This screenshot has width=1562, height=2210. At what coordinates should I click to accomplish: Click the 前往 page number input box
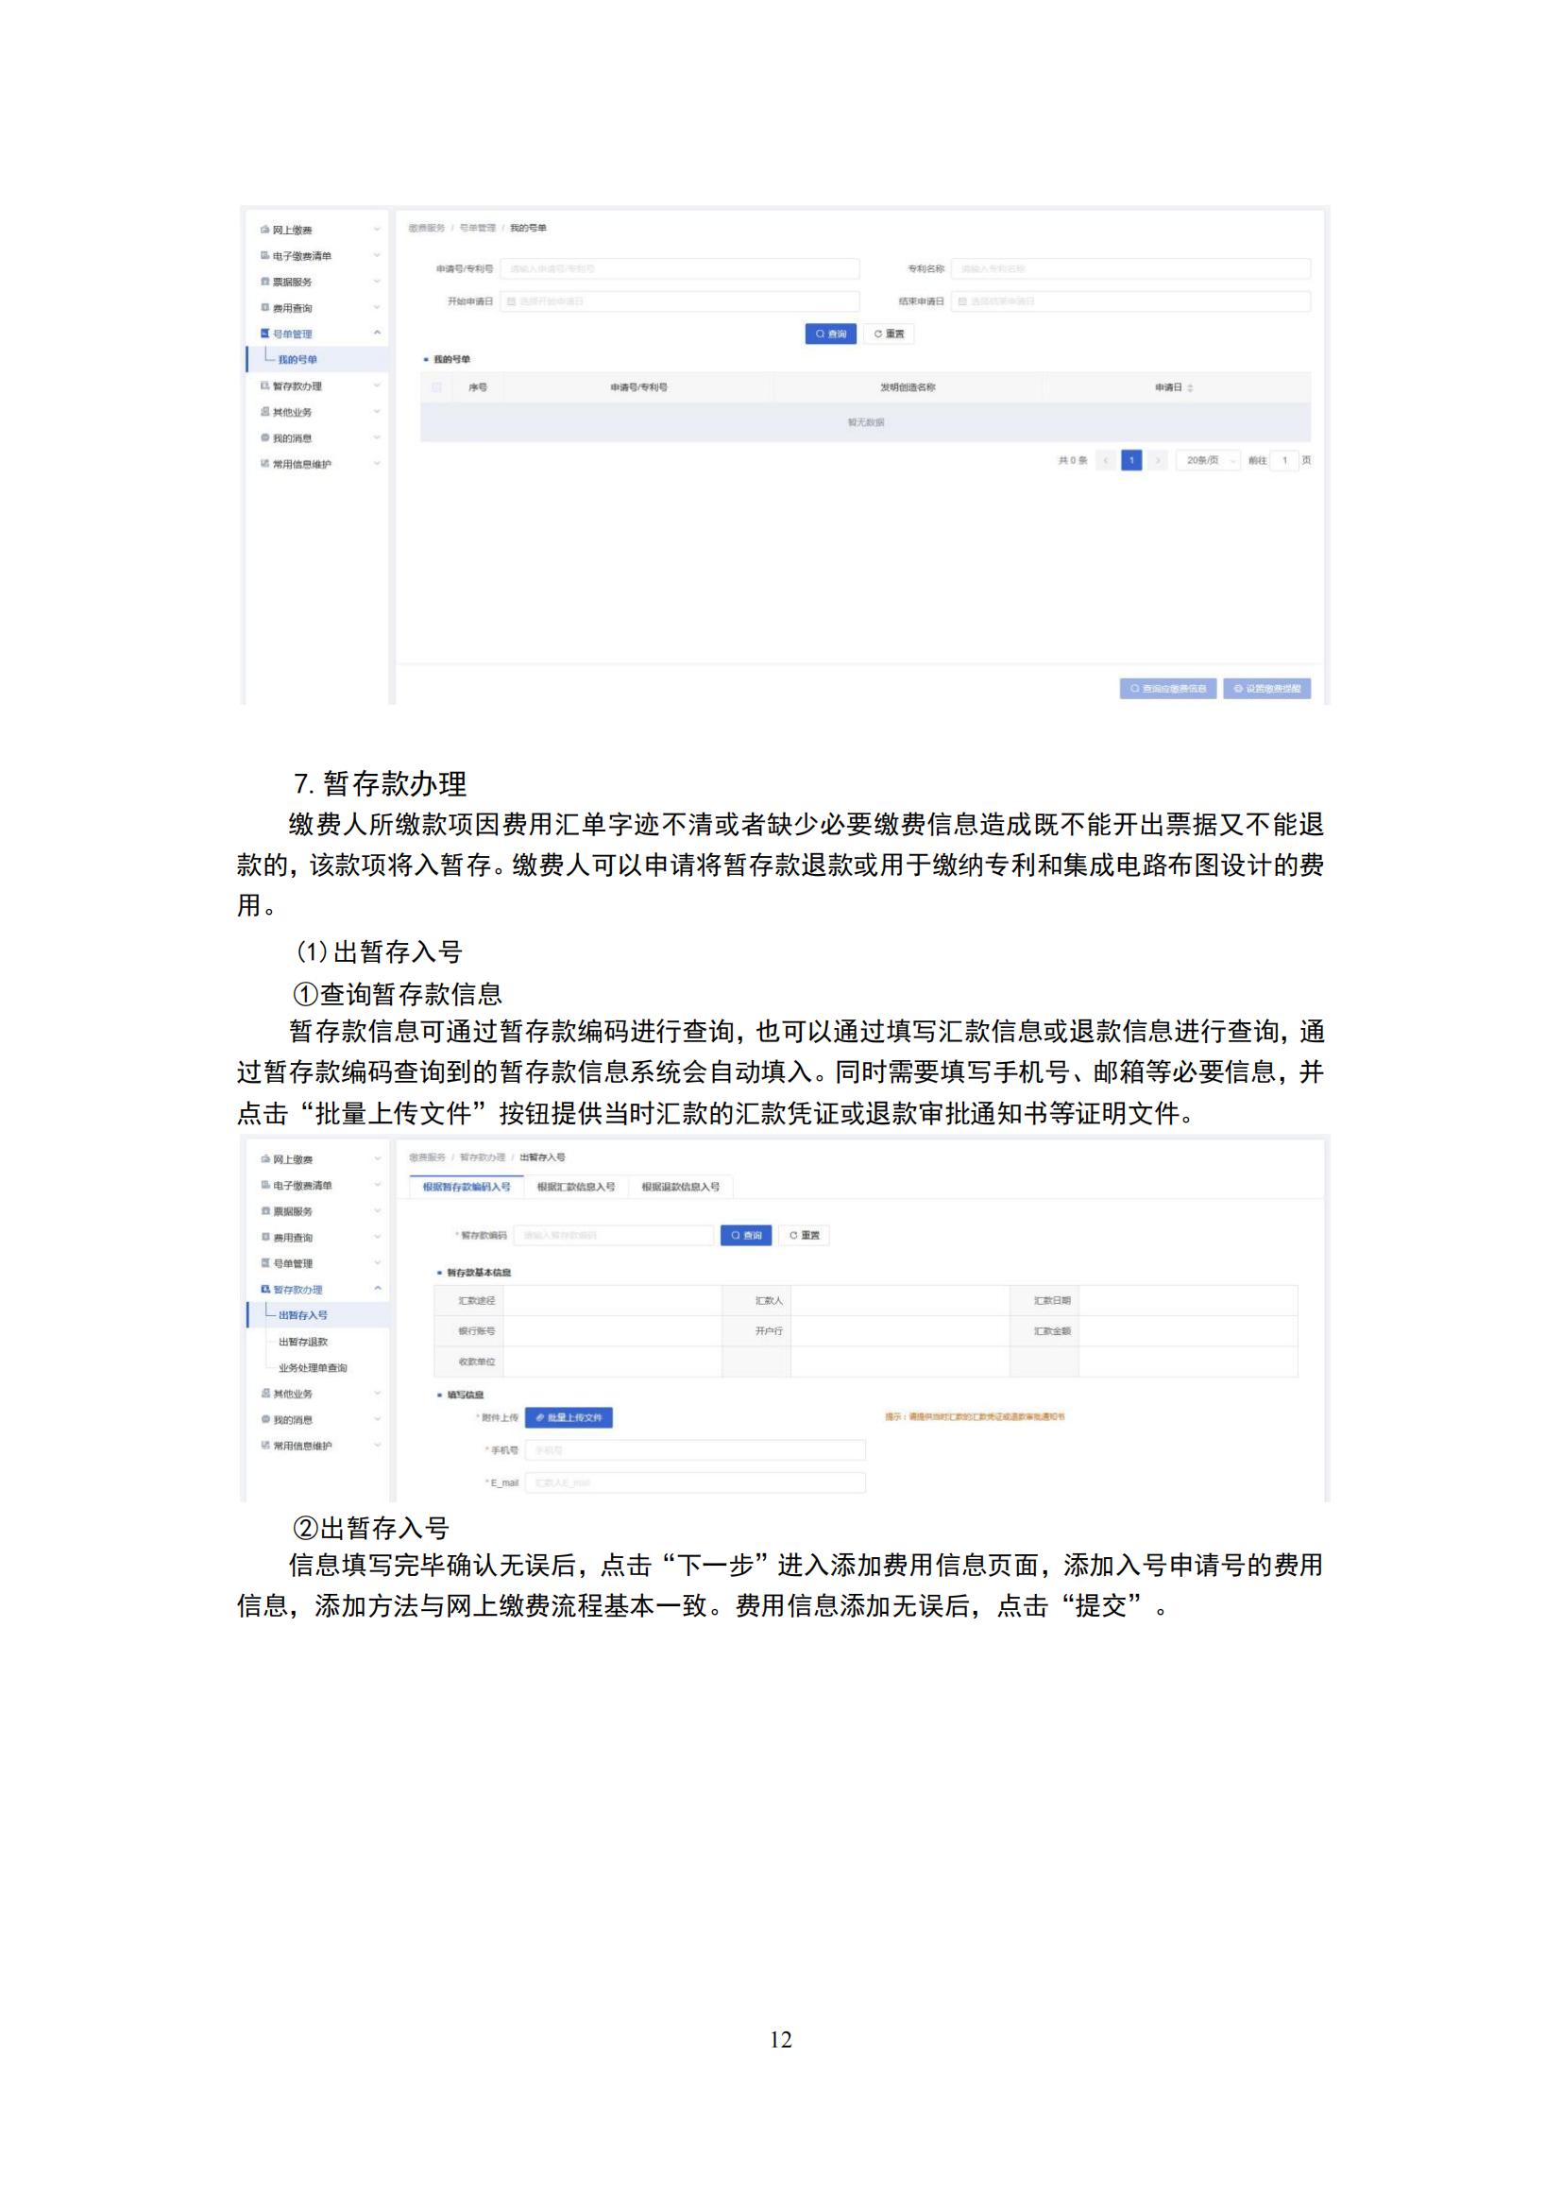click(x=1284, y=461)
